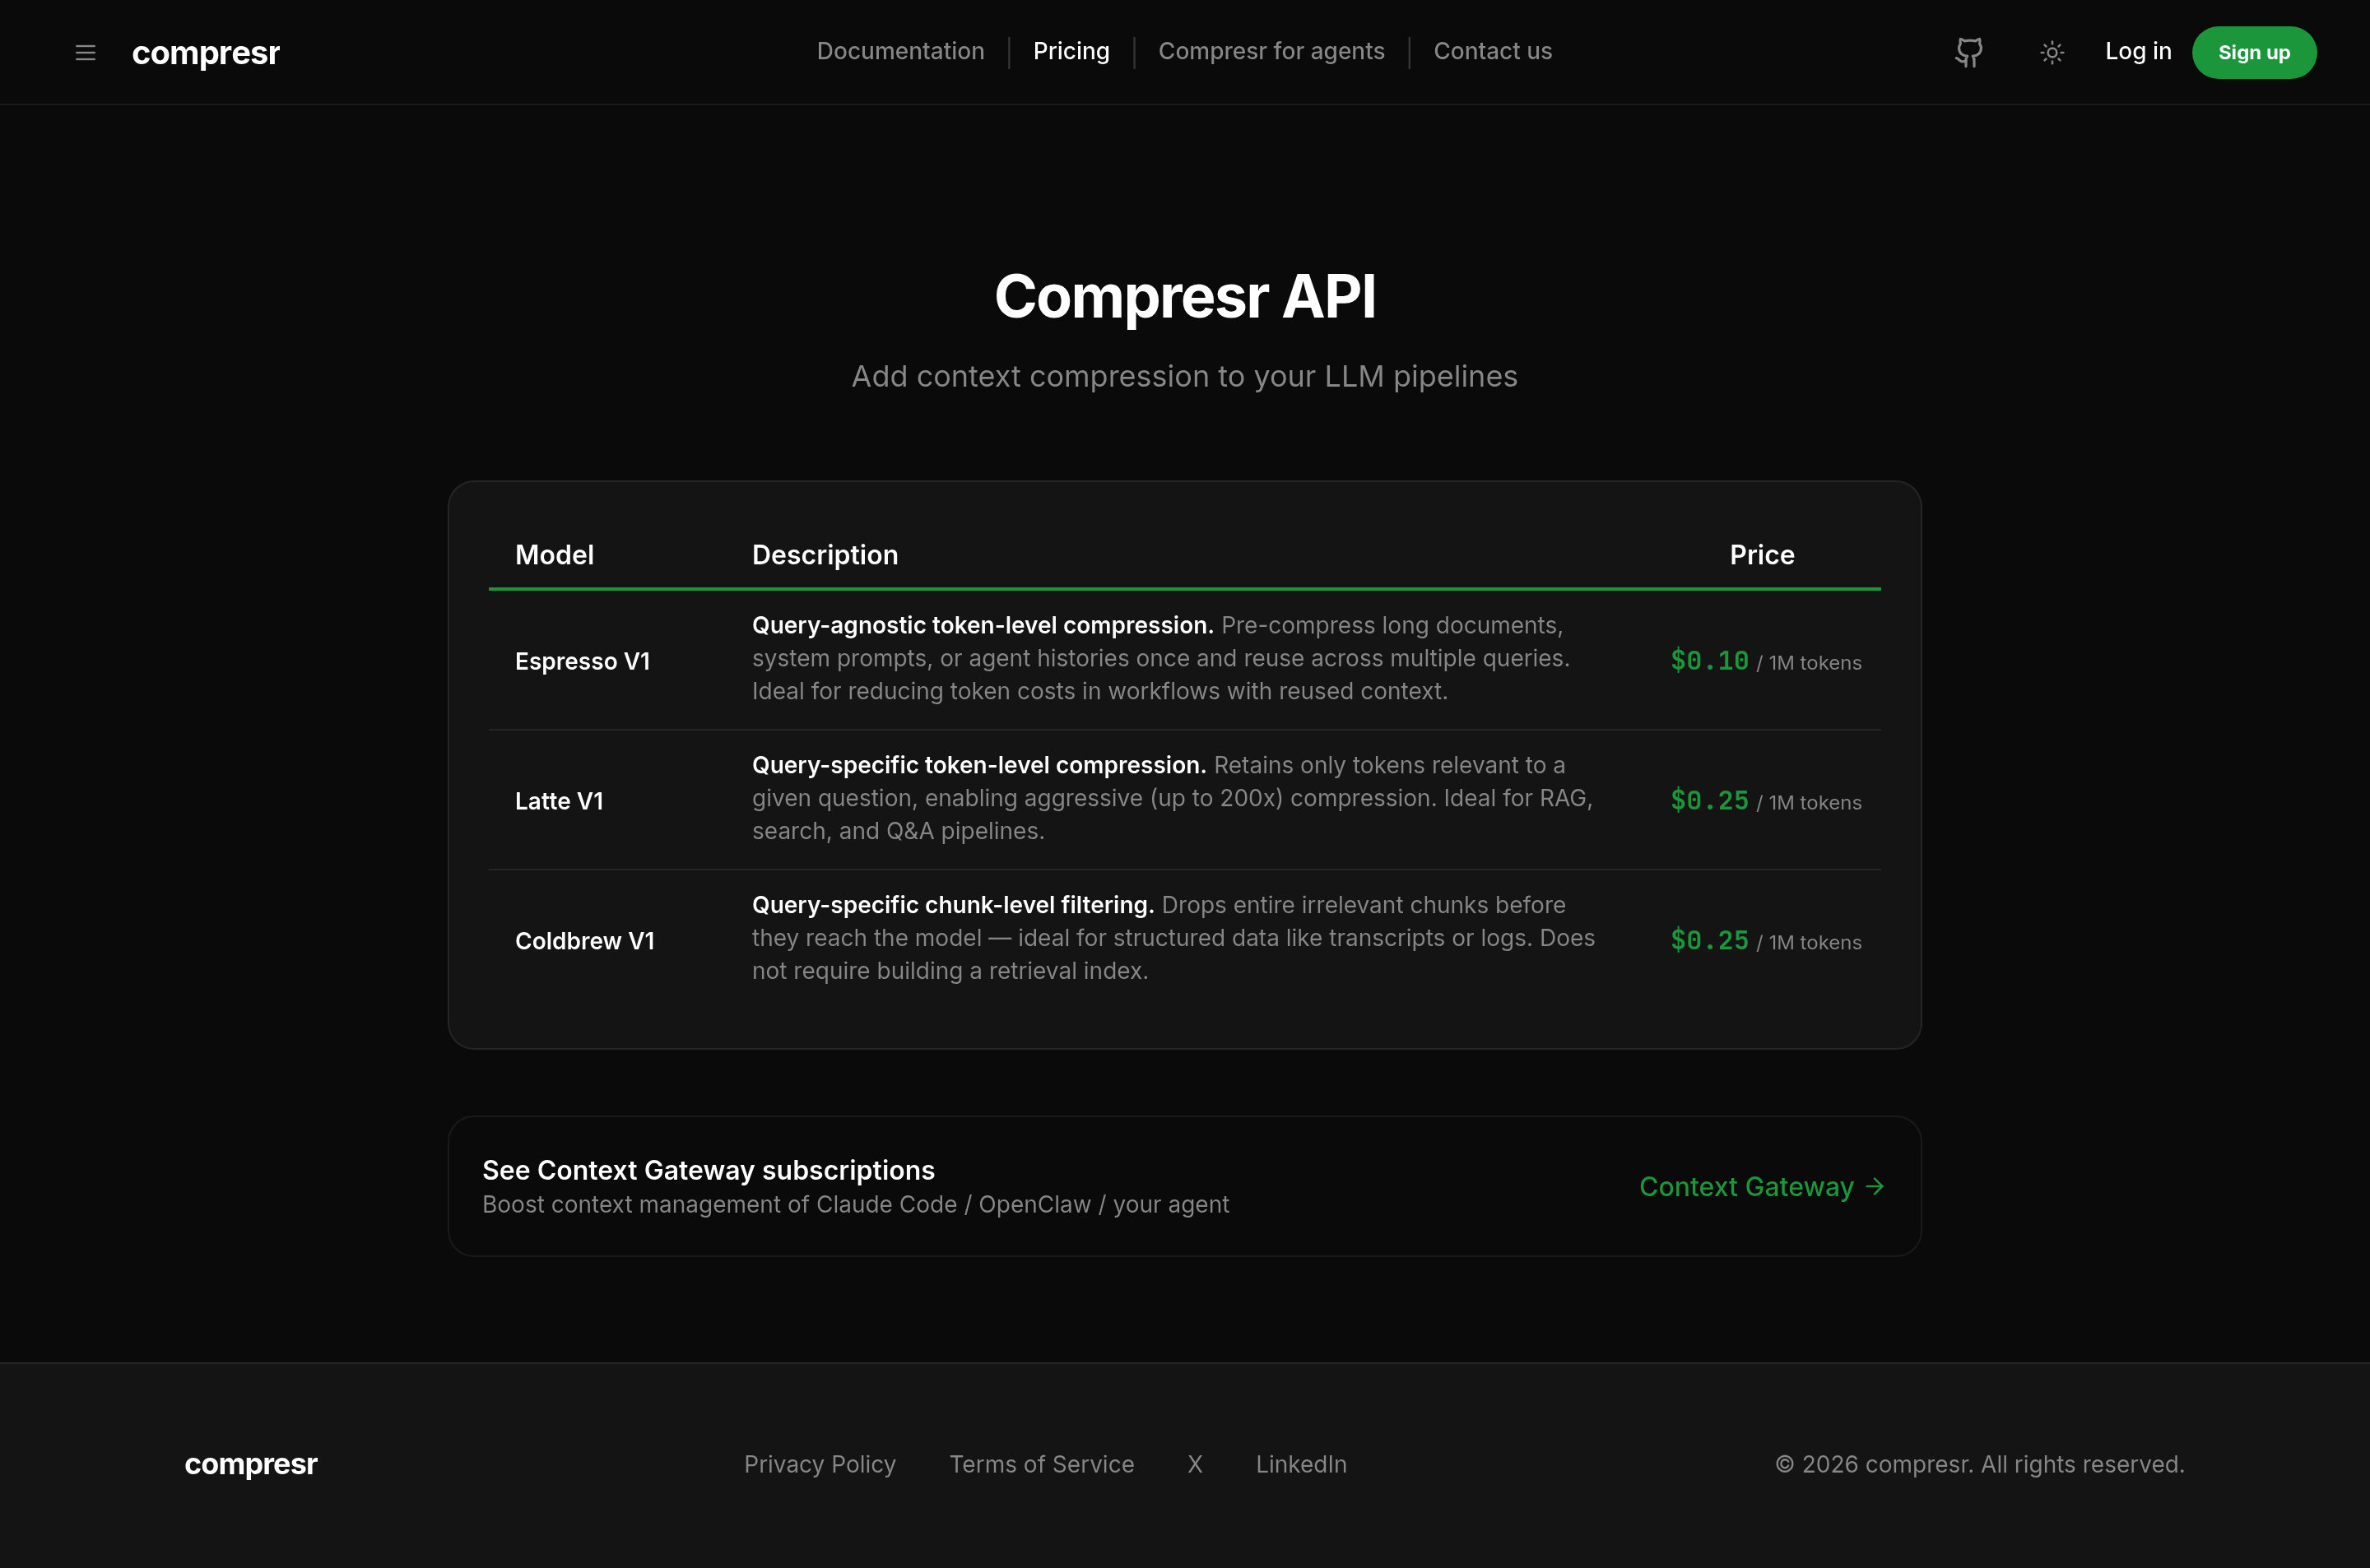The width and height of the screenshot is (2370, 1568).
Task: Toggle light theme with sun icon
Action: coord(2052,52)
